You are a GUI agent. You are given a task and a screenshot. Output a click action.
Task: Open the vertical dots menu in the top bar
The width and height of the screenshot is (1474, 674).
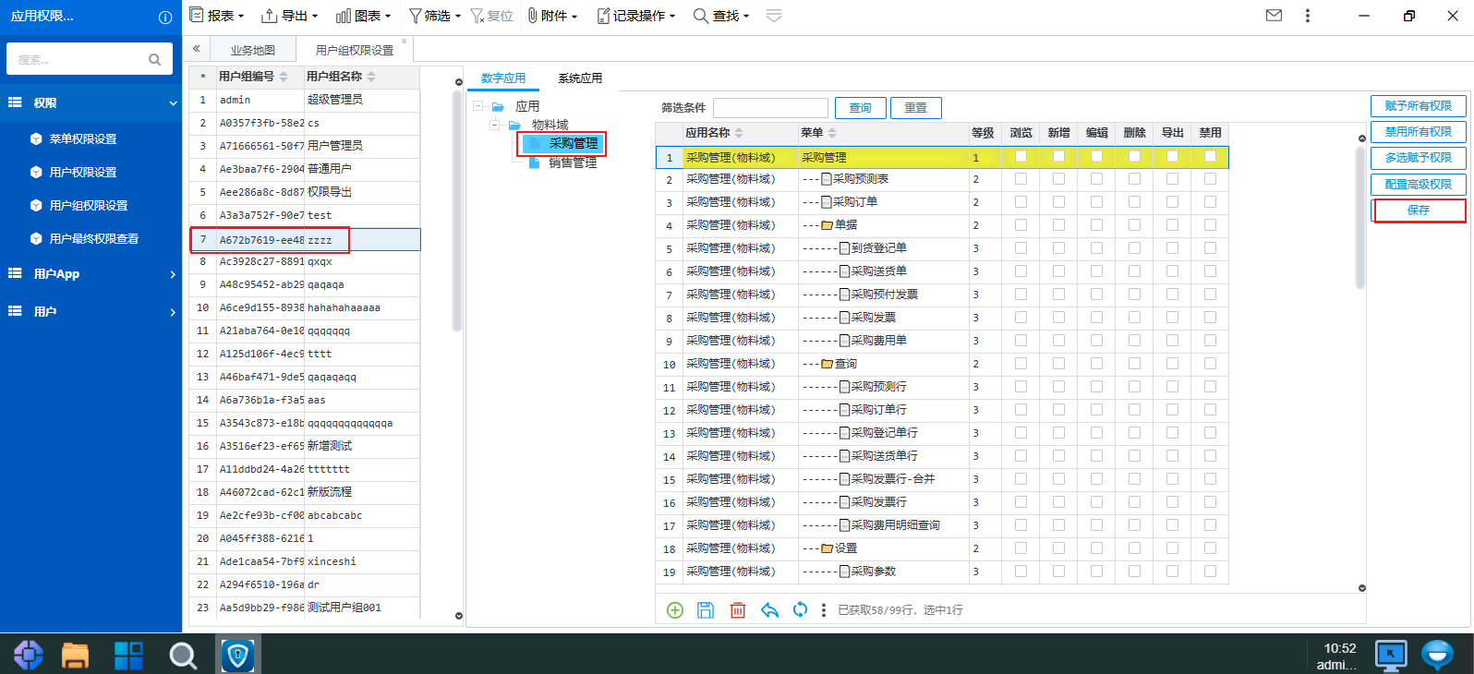1307,16
